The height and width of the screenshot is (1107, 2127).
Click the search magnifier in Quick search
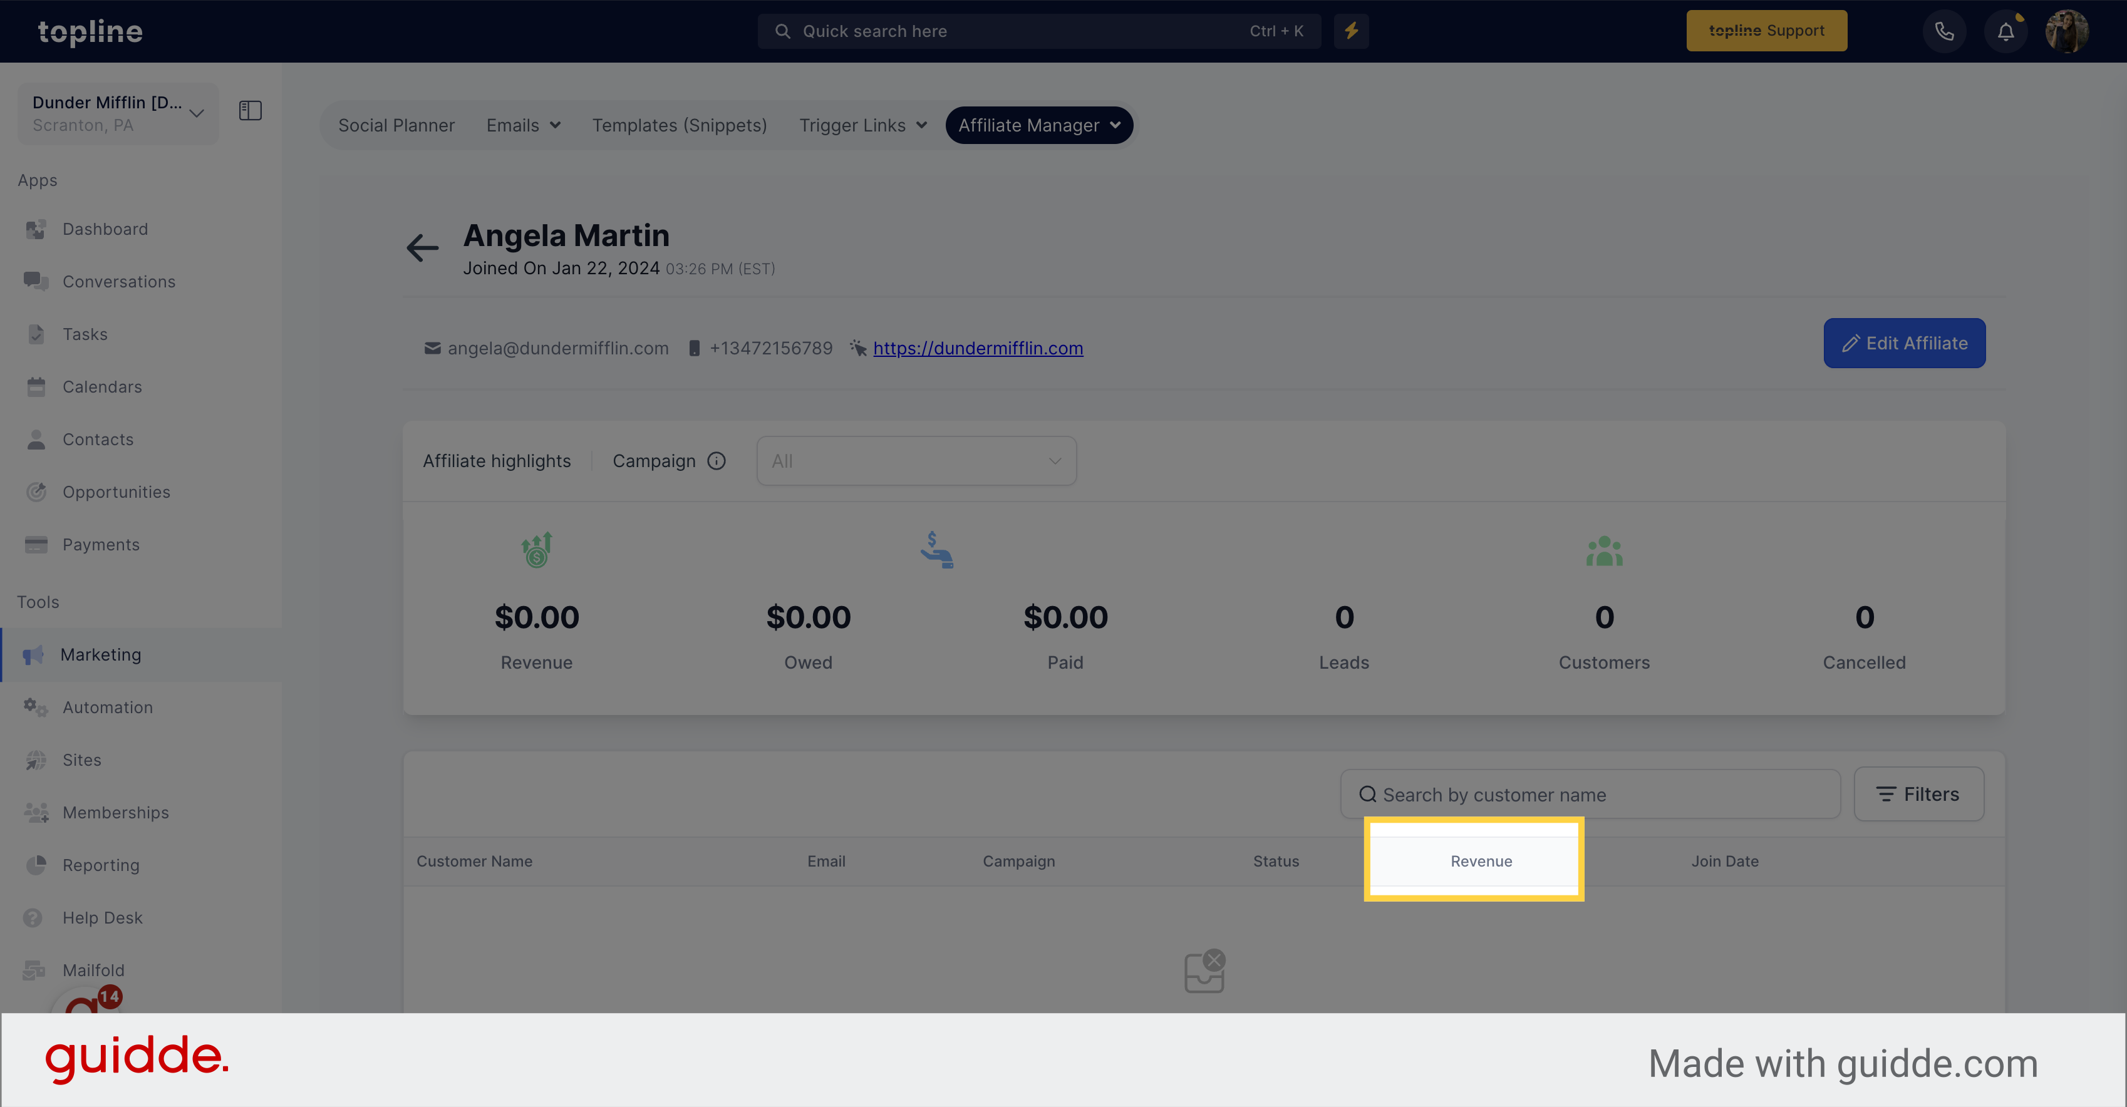coord(782,31)
